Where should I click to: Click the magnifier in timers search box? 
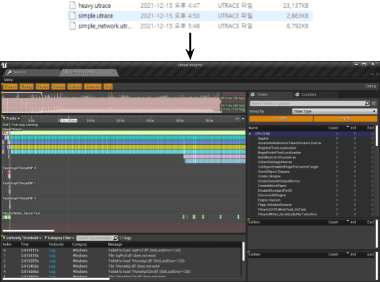point(367,103)
